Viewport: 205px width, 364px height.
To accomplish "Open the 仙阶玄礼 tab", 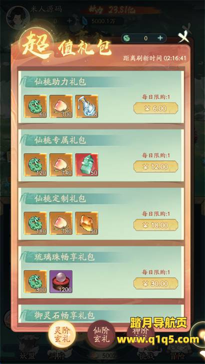I will coord(101,335).
